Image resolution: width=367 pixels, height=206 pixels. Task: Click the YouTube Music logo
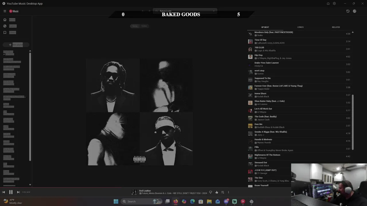pos(14,11)
